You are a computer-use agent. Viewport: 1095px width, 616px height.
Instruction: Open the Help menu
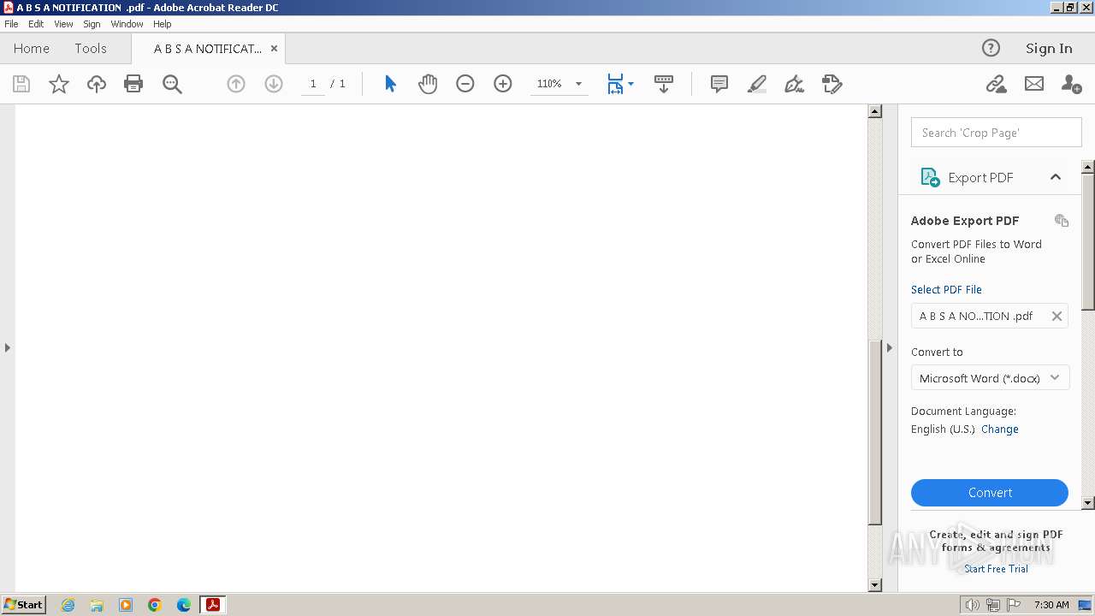(x=163, y=24)
